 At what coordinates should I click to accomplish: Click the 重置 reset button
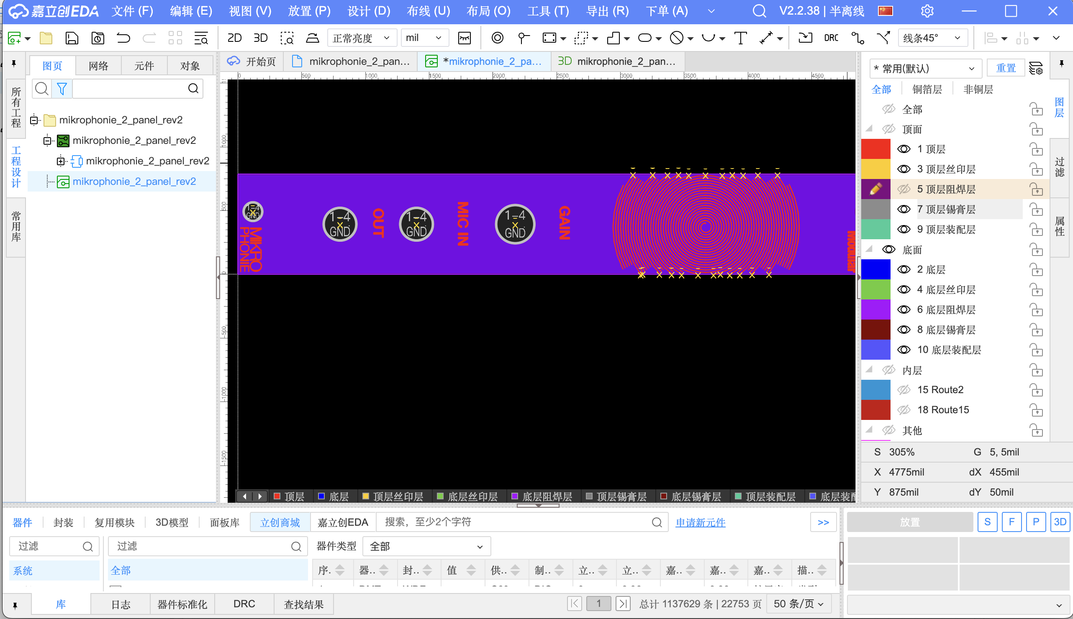[1005, 68]
